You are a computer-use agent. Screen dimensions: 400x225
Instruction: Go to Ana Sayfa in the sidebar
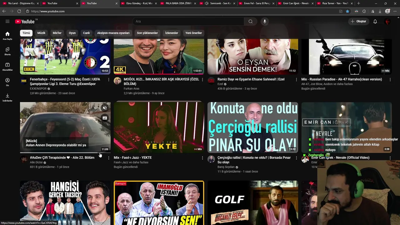tap(7, 36)
